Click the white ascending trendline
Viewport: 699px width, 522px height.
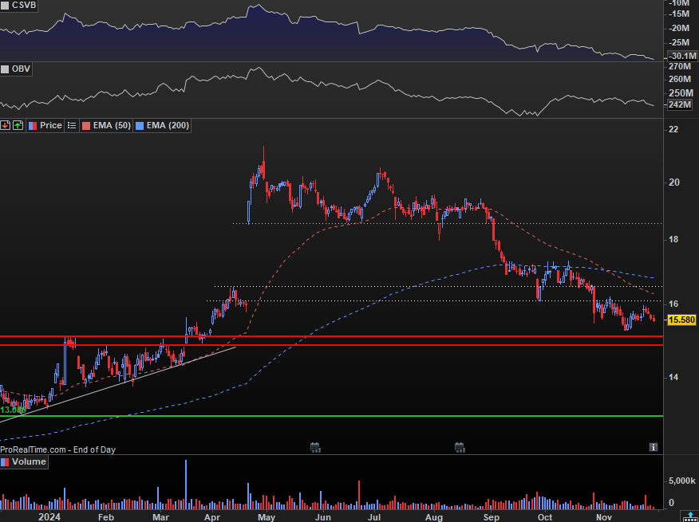coord(117,384)
